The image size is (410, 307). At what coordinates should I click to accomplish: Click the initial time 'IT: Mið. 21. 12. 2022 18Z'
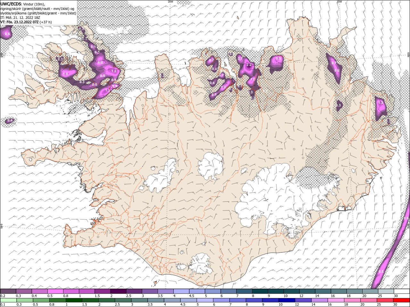point(20,18)
